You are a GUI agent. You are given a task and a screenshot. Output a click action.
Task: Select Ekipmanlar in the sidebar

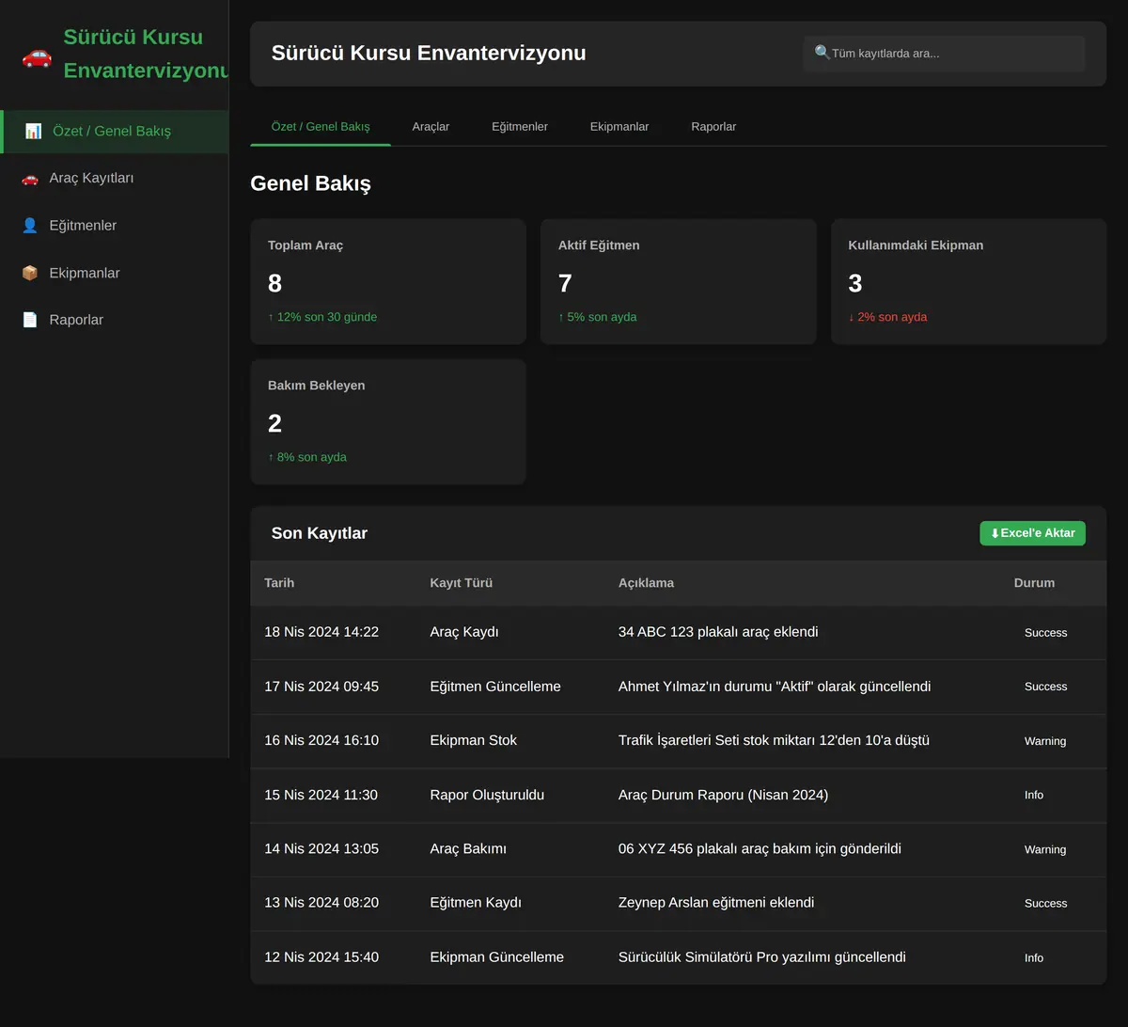click(114, 273)
